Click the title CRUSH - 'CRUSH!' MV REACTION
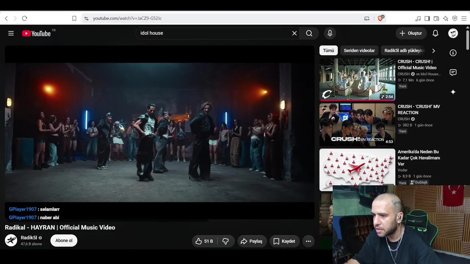This screenshot has width=470, height=264. pyautogui.click(x=419, y=110)
